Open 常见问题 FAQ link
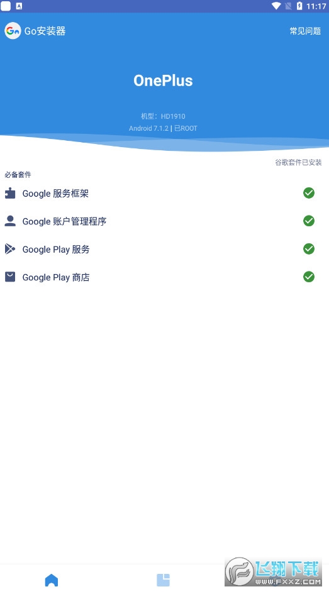 305,31
